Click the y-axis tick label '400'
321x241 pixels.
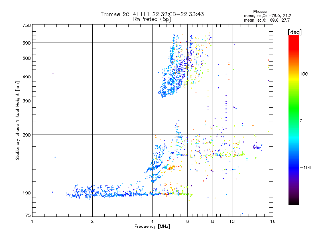point(26,77)
